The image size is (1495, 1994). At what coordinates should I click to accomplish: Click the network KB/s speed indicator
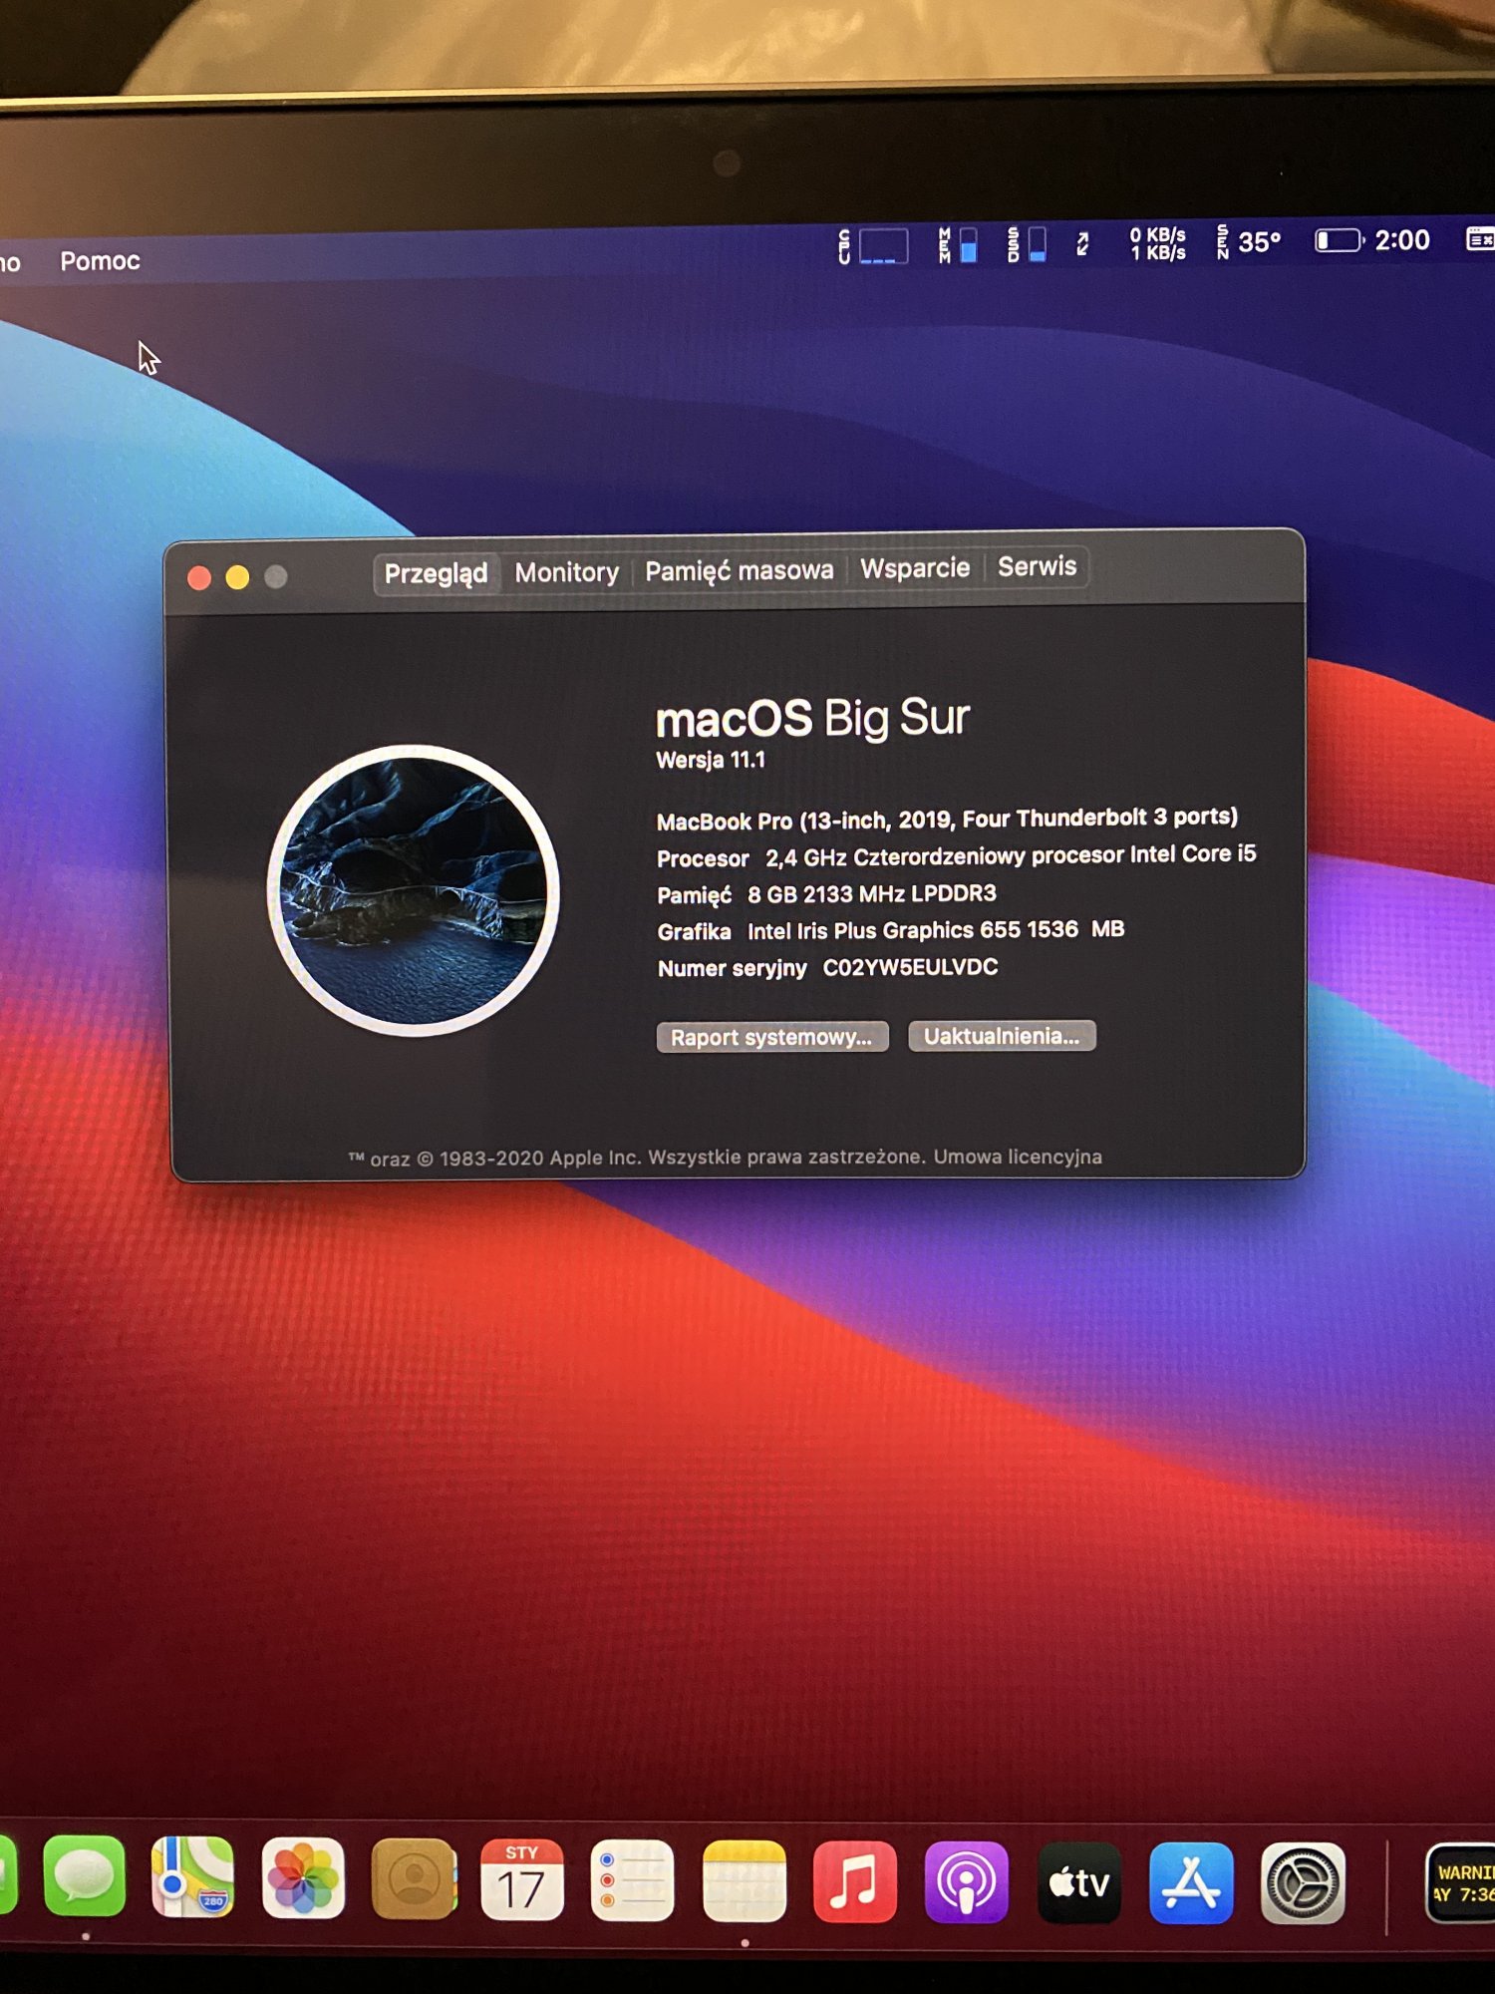coord(1157,243)
